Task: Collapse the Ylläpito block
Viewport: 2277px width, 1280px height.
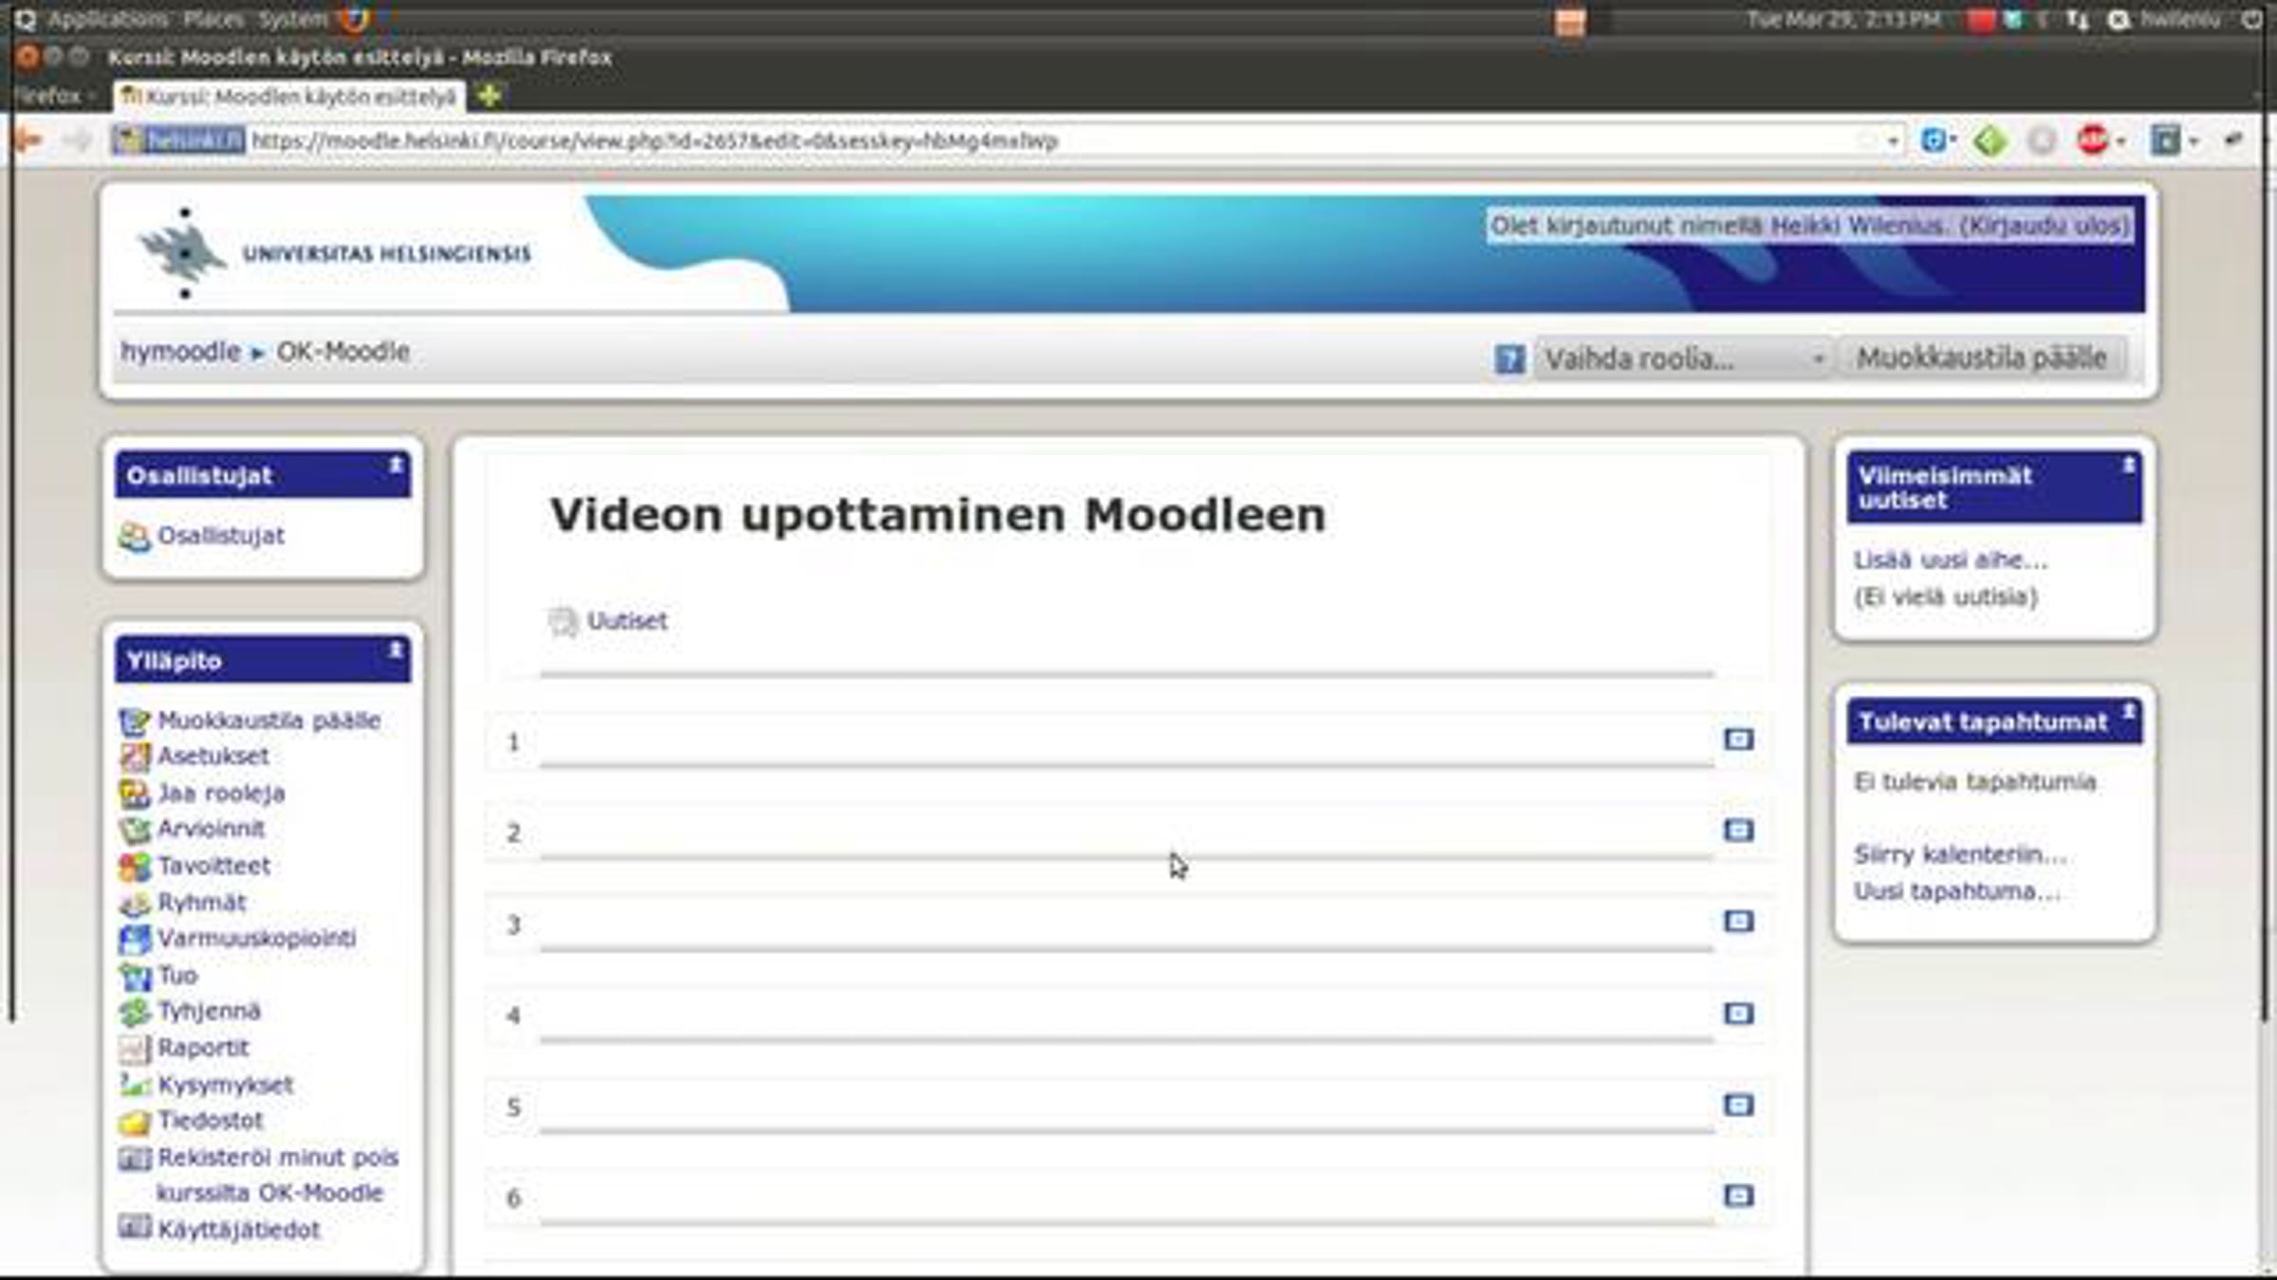Action: point(396,649)
